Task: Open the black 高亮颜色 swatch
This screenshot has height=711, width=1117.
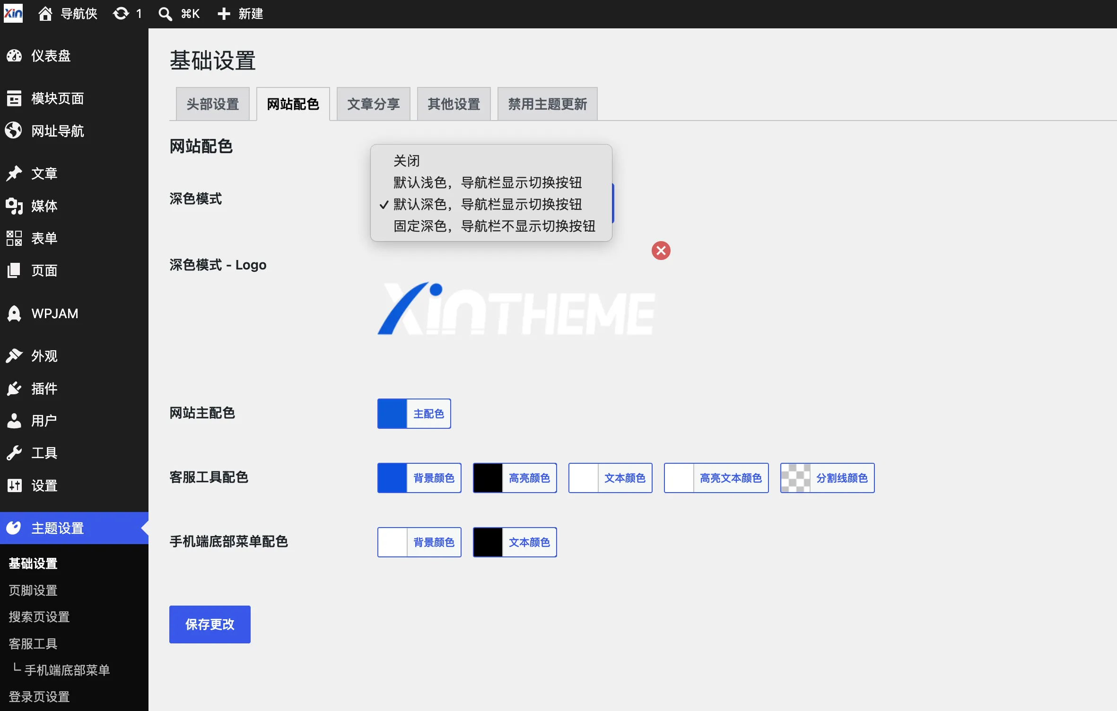Action: [x=488, y=478]
